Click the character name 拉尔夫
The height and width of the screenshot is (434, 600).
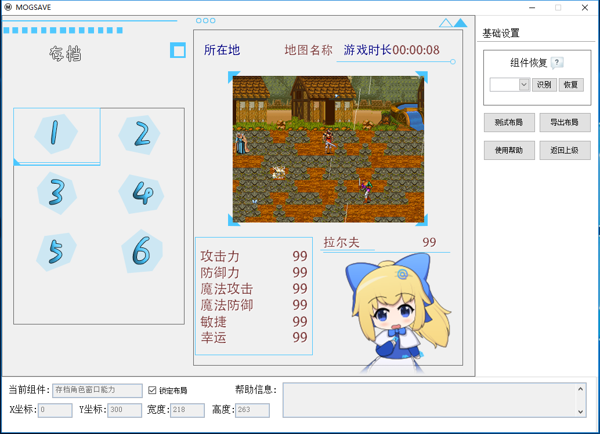click(342, 242)
